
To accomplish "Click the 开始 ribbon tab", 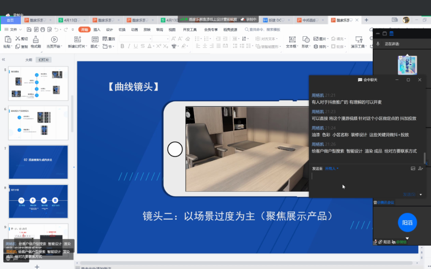I will (x=84, y=30).
